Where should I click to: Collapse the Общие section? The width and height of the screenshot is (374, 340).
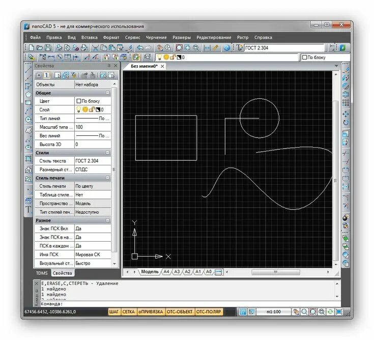coord(107,93)
